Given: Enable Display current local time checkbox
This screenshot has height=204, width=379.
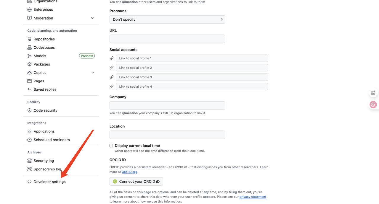Looking at the screenshot, I should (x=111, y=146).
